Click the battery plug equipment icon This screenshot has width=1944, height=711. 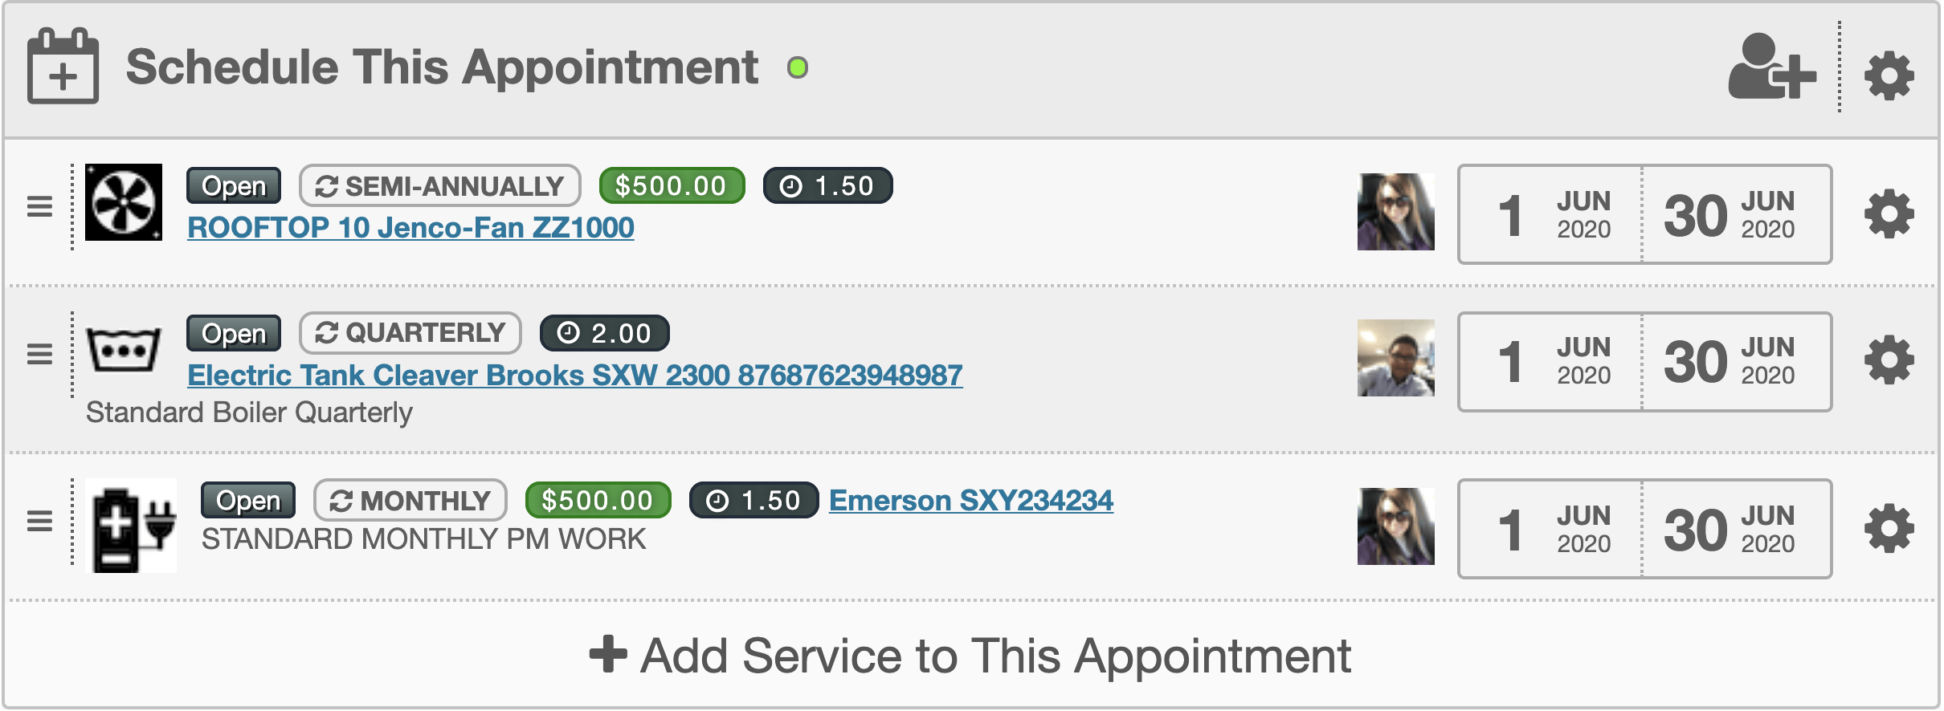coord(131,526)
